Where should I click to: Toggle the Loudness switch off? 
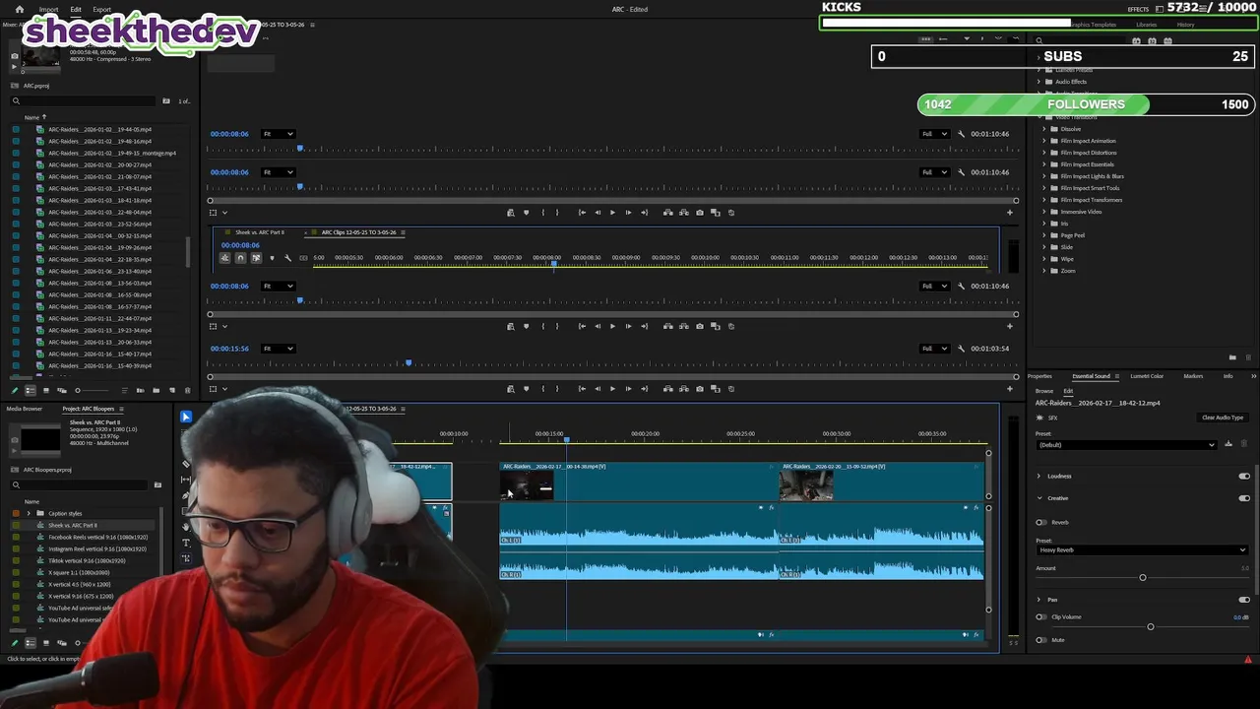[x=1244, y=477]
